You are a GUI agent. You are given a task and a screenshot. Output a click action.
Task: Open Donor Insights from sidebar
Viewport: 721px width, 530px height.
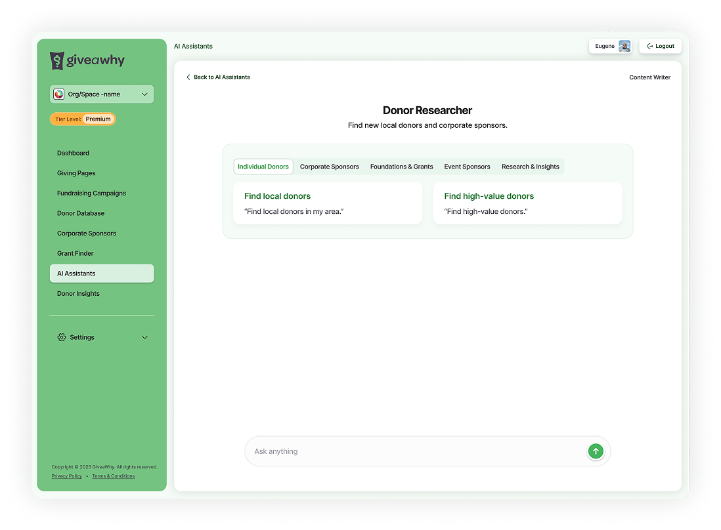[x=78, y=293]
